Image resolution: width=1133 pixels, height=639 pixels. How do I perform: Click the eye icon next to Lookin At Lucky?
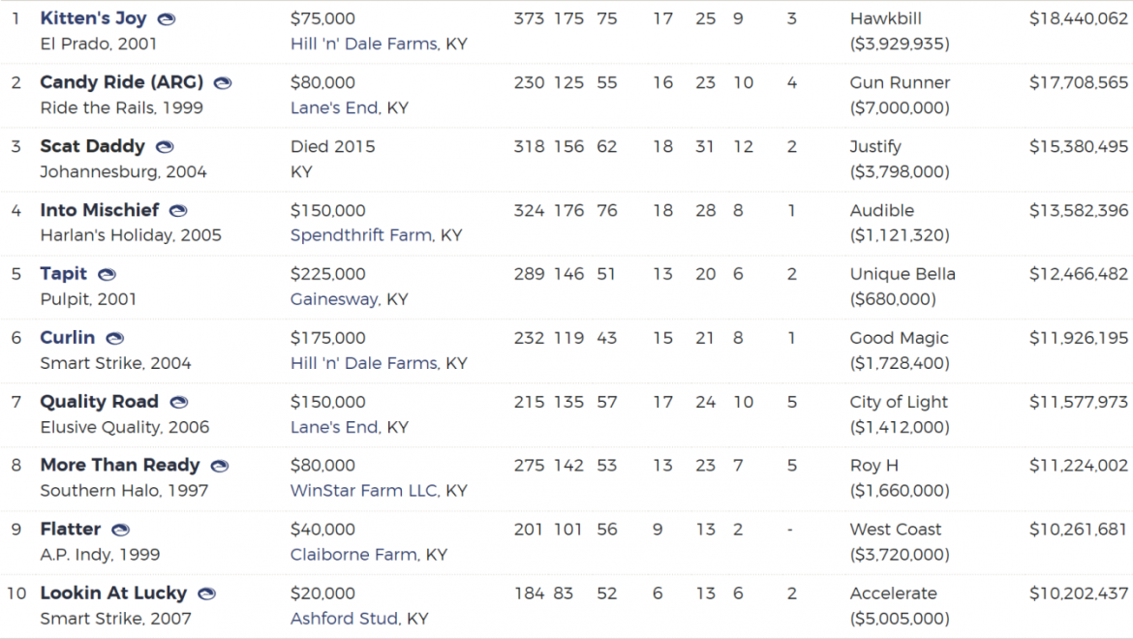[x=206, y=593]
